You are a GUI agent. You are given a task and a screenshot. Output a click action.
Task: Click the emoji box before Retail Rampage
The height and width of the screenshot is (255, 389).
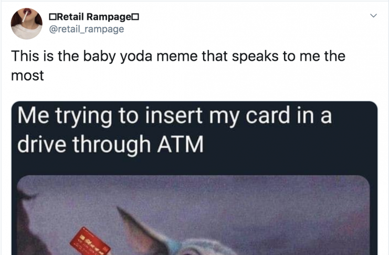(52, 17)
